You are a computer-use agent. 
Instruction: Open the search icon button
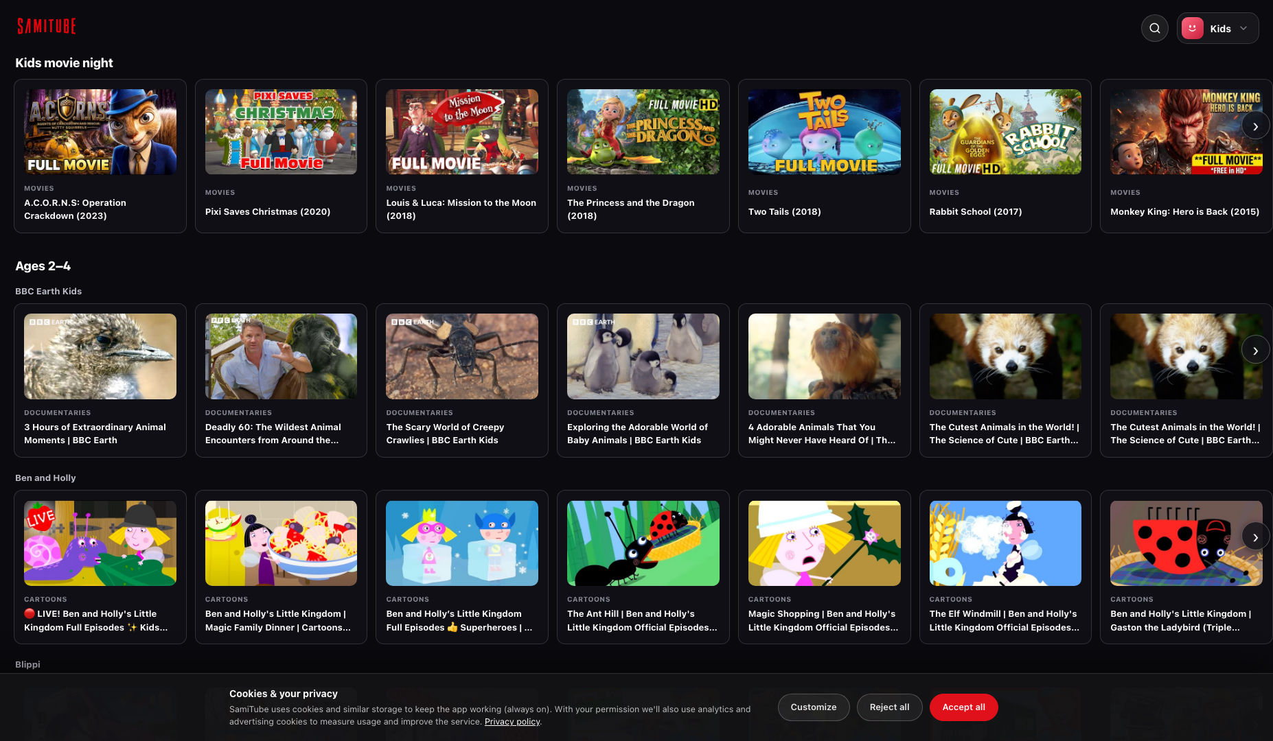point(1155,28)
